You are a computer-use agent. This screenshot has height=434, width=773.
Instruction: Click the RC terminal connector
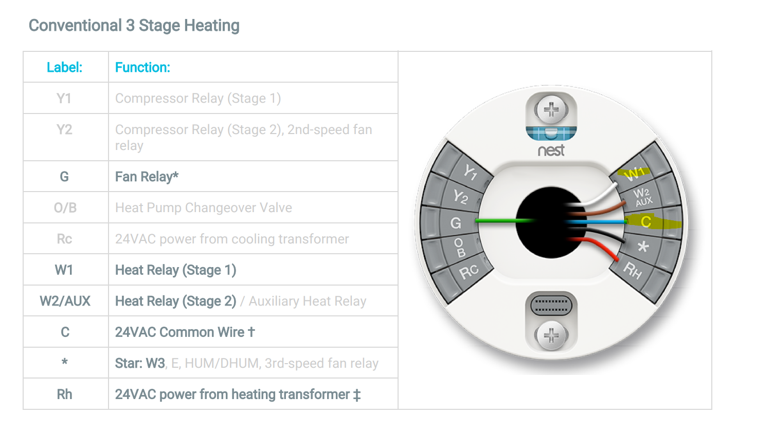pos(469,272)
